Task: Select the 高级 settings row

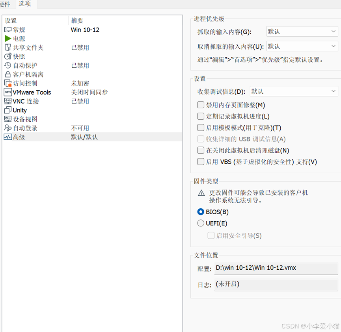Action: [92, 137]
